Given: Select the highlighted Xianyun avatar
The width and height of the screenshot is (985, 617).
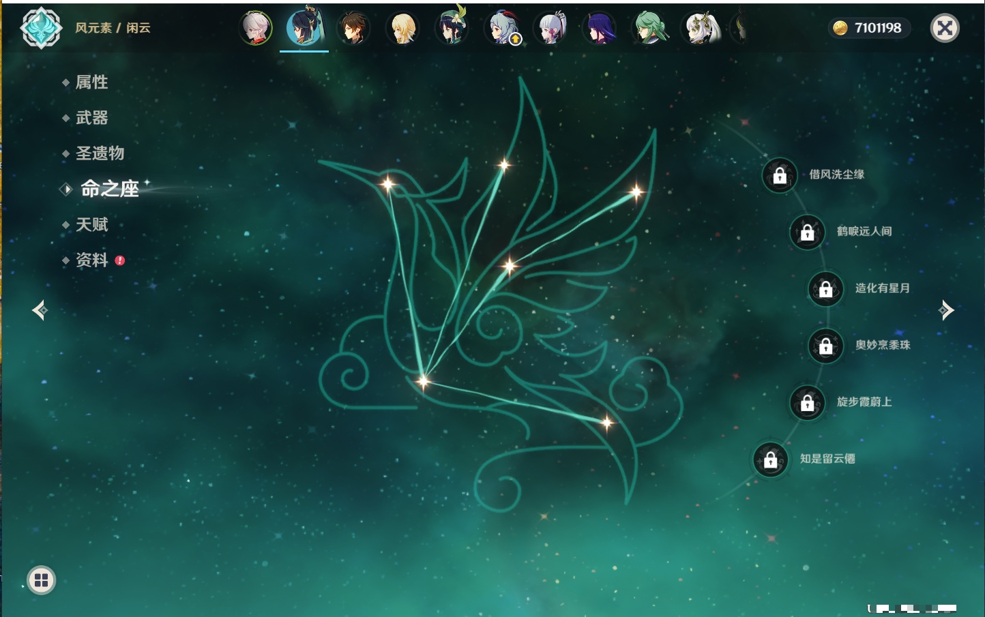Looking at the screenshot, I should 304,28.
